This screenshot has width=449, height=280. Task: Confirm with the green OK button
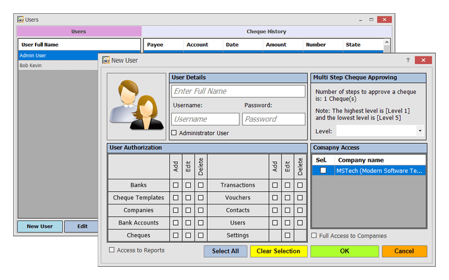pos(344,251)
